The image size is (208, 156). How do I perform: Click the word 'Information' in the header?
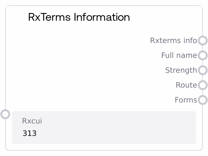tap(102, 17)
